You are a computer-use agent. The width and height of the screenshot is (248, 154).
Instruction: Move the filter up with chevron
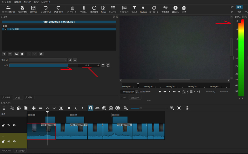(29, 54)
